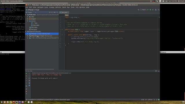Click the Debug toolbar icon
The height and width of the screenshot is (104, 185).
(150, 10)
